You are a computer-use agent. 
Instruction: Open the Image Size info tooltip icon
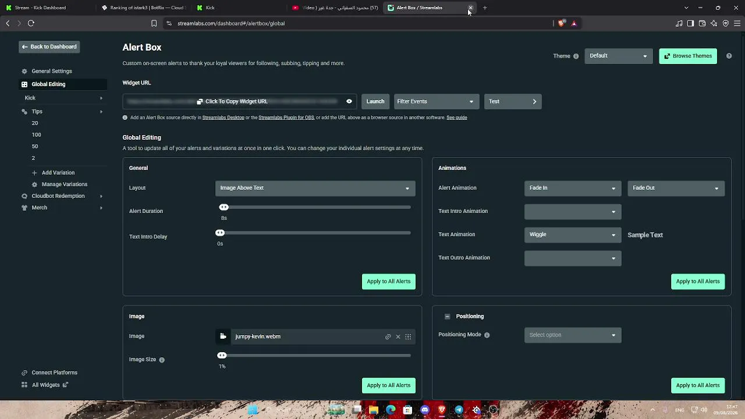point(162,360)
